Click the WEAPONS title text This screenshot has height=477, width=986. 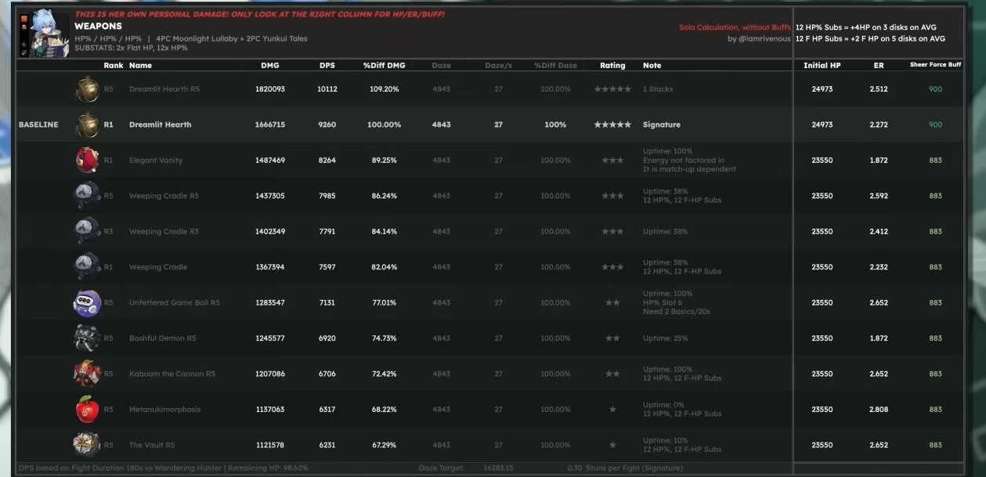98,26
